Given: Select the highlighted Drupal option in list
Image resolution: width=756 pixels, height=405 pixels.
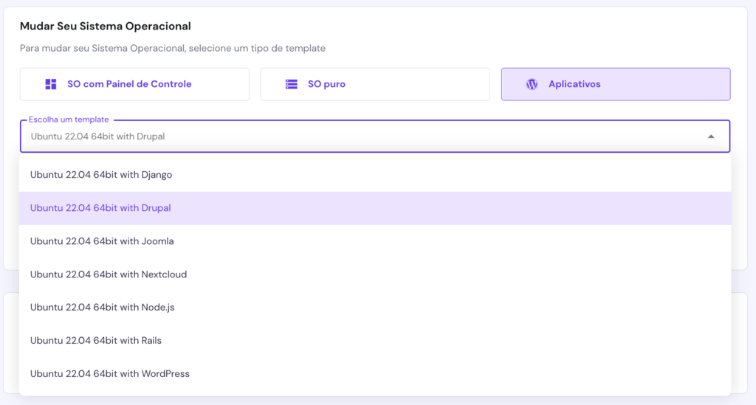Looking at the screenshot, I should click(100, 208).
